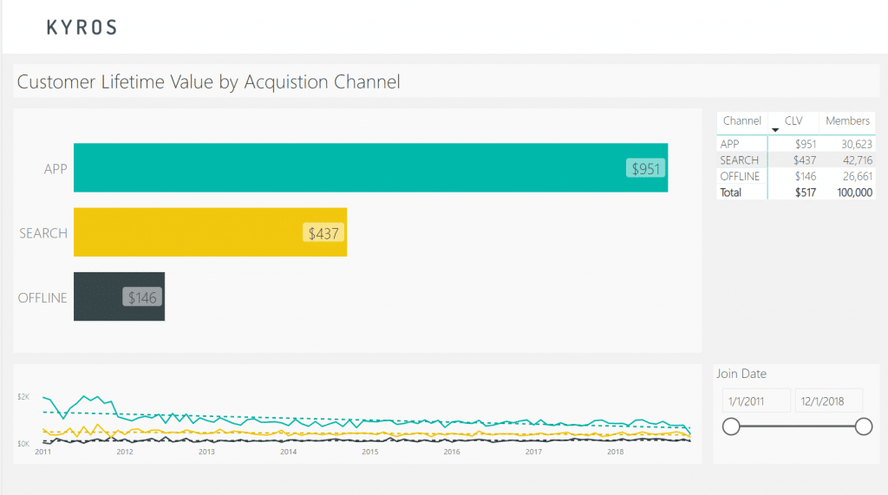Click the left Join Date slider handle
Screen dimensions: 888x495
pyautogui.click(x=731, y=426)
